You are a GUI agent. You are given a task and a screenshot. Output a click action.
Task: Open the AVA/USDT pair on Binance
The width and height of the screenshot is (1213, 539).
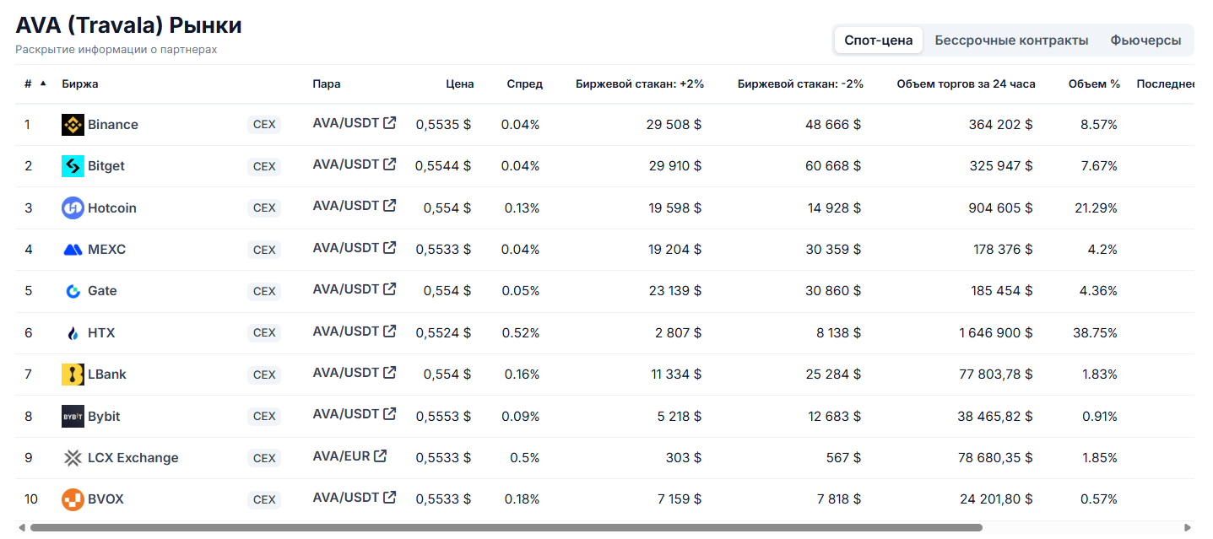point(346,123)
